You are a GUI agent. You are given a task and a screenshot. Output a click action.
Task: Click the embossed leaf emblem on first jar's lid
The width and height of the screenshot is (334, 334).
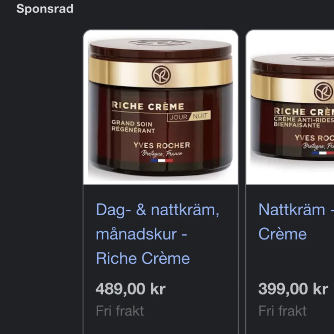[160, 43]
